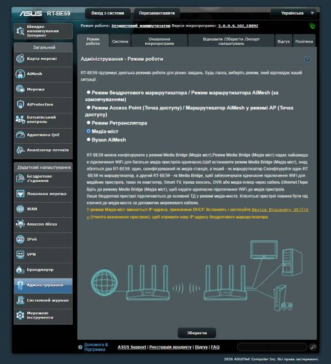Open Відновити/Зберегти/Імпорт налаштувань tab
331x364 pixels.
[x=231, y=41]
